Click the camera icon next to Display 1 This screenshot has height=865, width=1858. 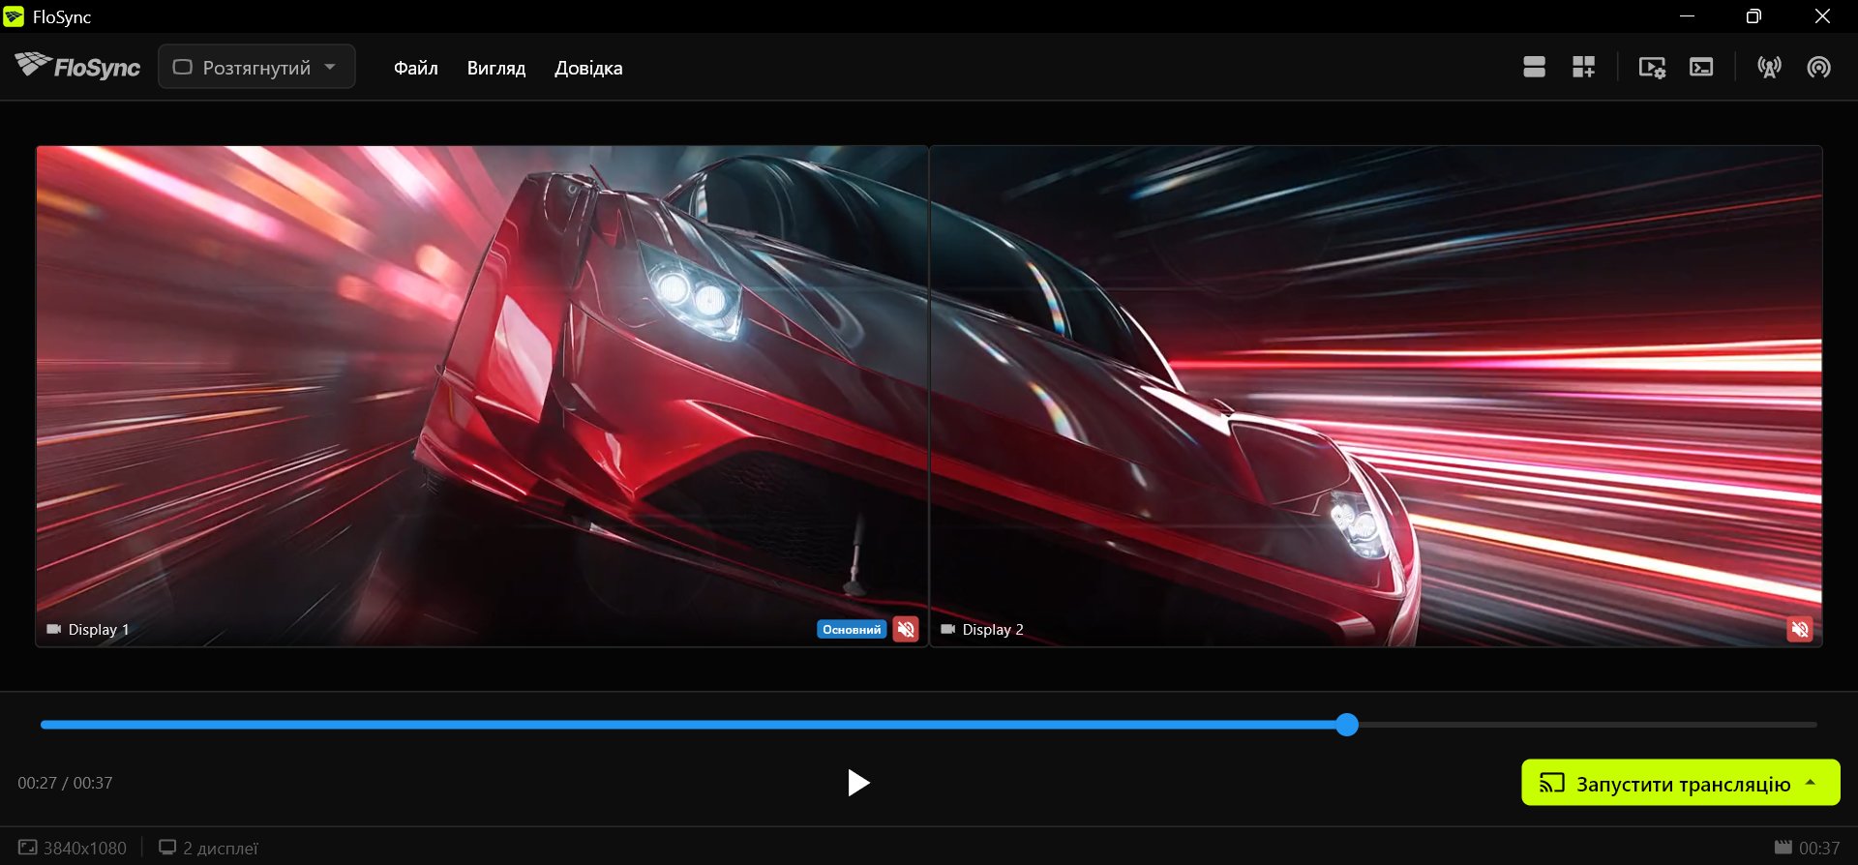click(54, 629)
